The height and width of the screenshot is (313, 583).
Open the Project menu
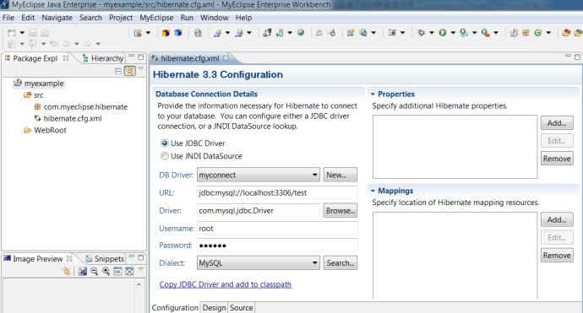[x=121, y=18]
